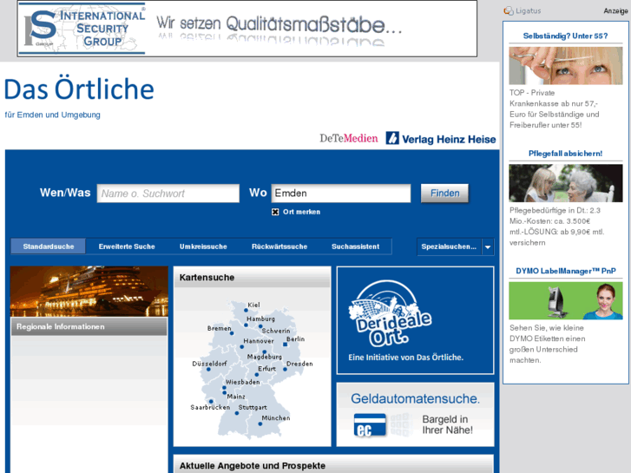
Task: Click the DeTeMedien logo
Action: 349,139
